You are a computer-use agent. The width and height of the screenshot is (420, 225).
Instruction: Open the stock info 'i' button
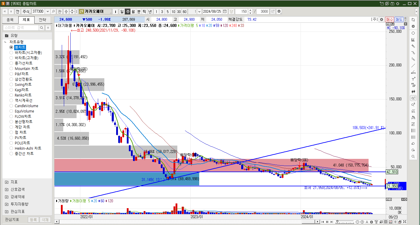116,12
